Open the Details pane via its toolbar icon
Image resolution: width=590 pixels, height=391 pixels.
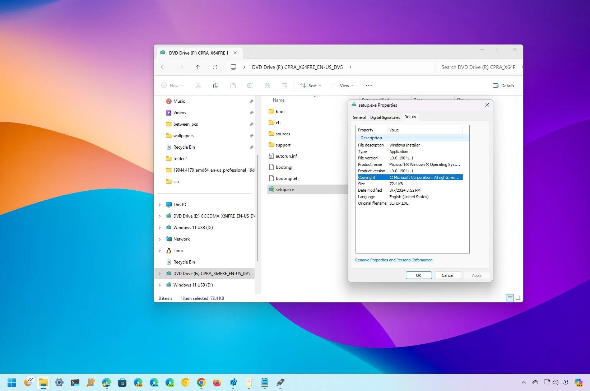pos(503,85)
